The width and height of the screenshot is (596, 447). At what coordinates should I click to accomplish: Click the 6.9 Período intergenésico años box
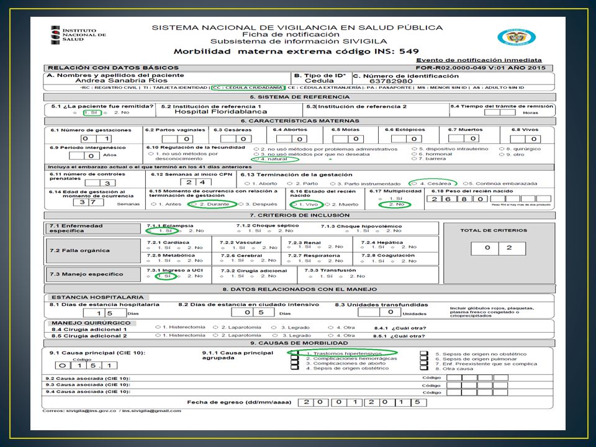84,155
